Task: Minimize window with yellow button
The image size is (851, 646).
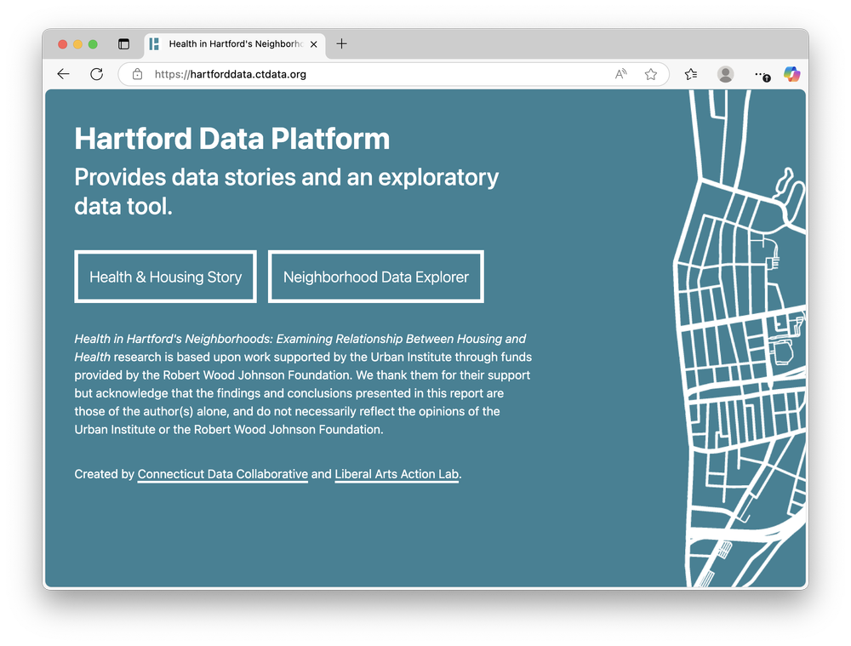Action: tap(77, 44)
